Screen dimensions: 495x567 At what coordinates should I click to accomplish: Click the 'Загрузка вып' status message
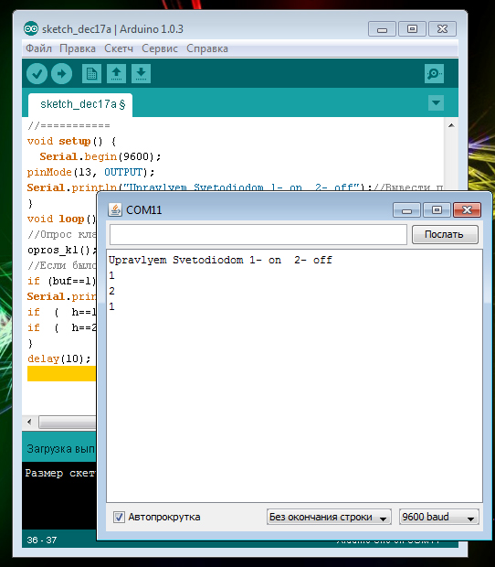click(x=60, y=449)
